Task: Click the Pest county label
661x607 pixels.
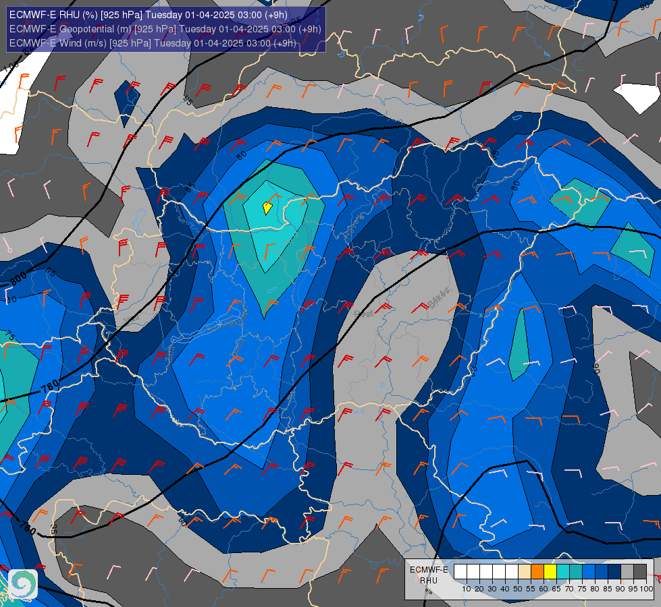Action: (x=364, y=314)
